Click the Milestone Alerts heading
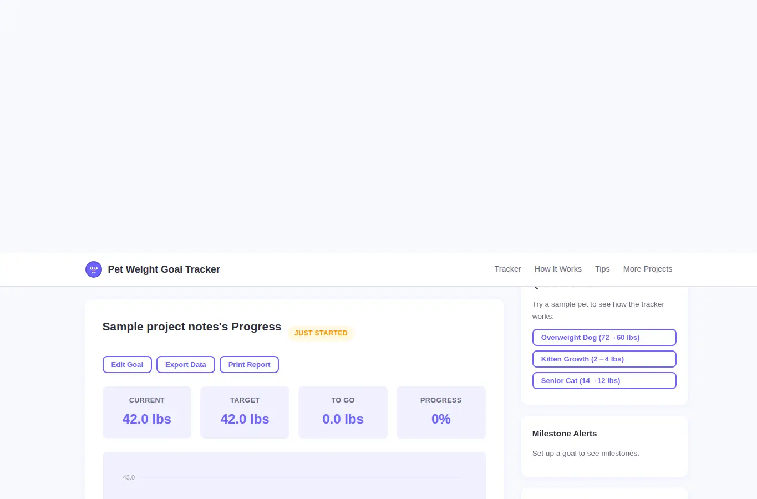The image size is (757, 499). [565, 434]
